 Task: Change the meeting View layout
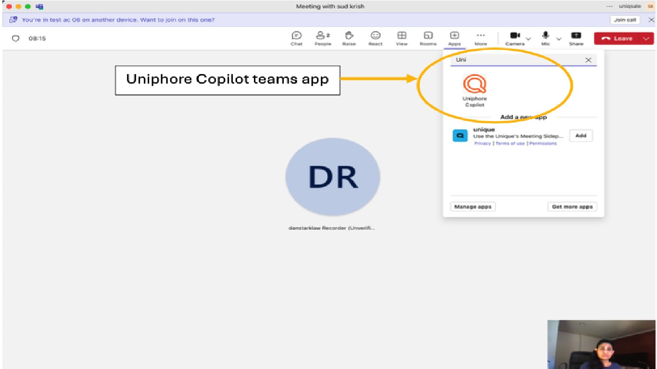click(x=402, y=38)
